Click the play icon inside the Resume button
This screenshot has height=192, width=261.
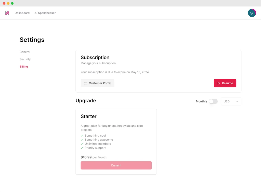click(x=219, y=83)
